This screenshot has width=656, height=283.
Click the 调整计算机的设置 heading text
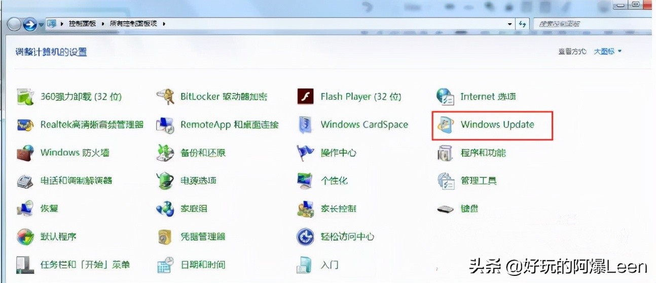tap(51, 52)
